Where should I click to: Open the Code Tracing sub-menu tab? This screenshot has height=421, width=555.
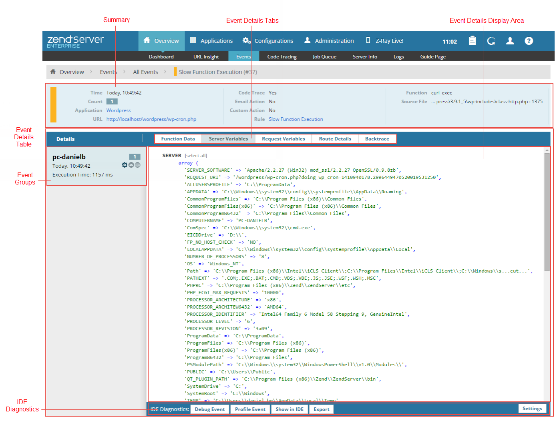pyautogui.click(x=282, y=57)
